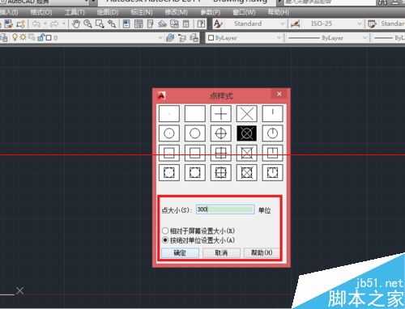Click the 帮助(H) button in dialog
The width and height of the screenshot is (405, 309).
(x=262, y=253)
